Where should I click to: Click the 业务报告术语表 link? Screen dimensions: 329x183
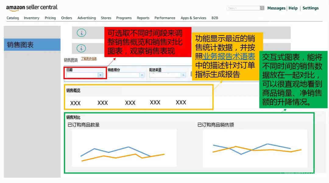point(229,56)
